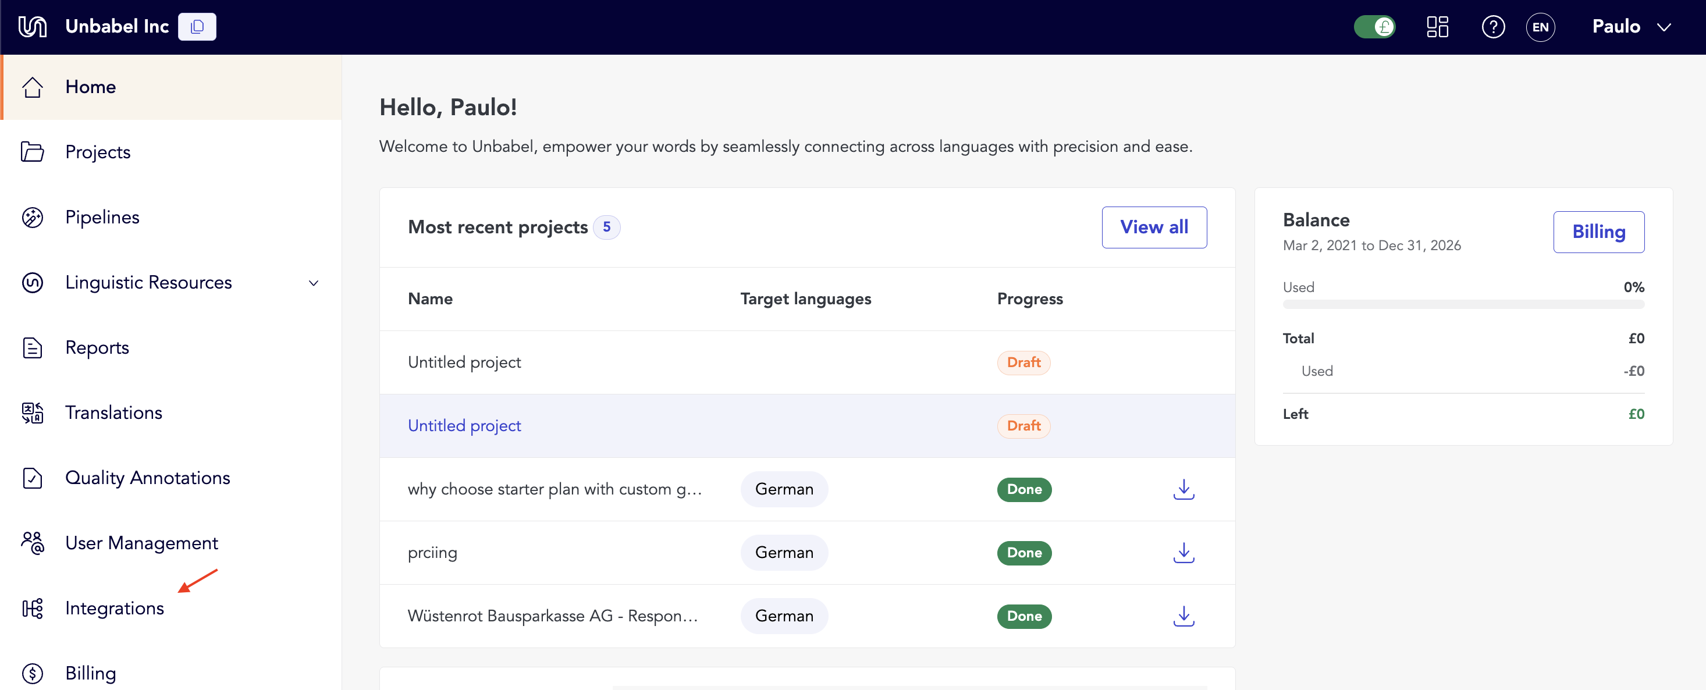Click Done badge in prciing row
The height and width of the screenshot is (690, 1706).
[1024, 553]
